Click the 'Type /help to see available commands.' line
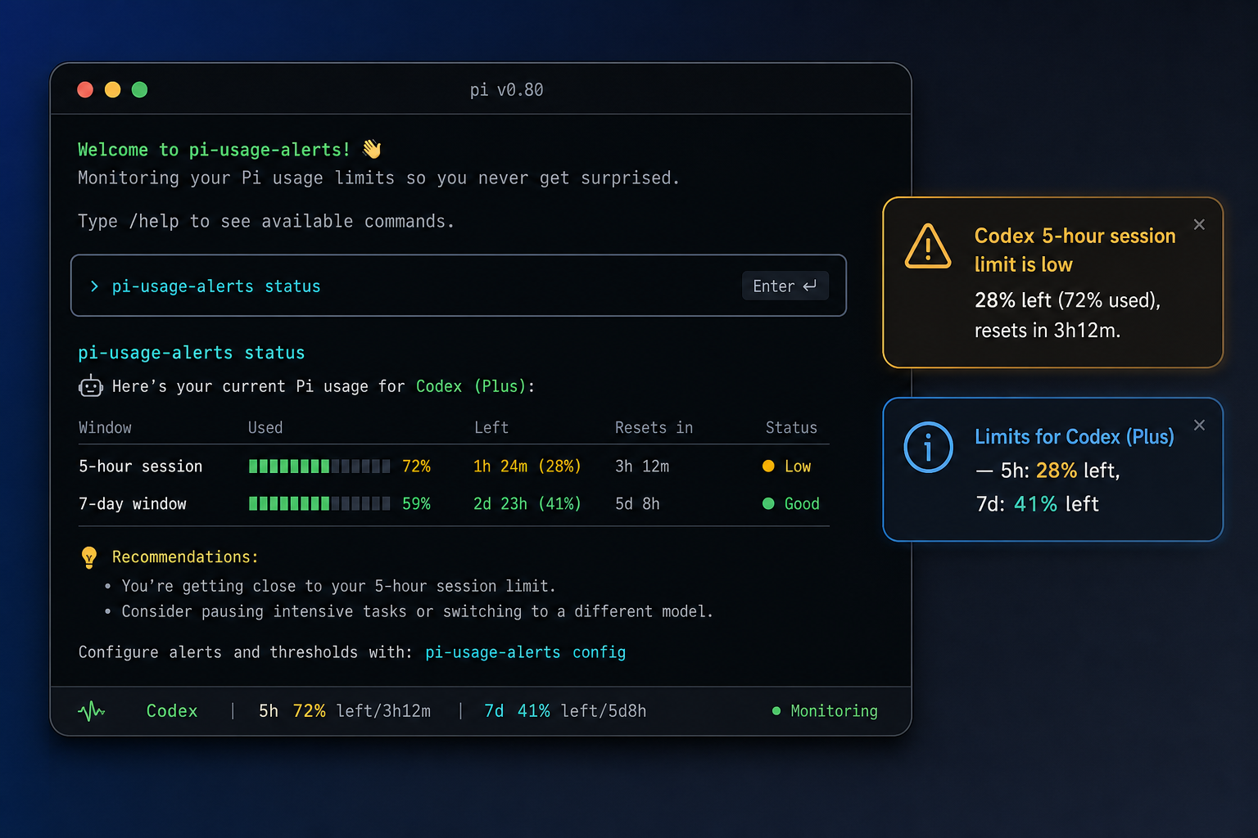This screenshot has width=1258, height=838. click(x=266, y=222)
